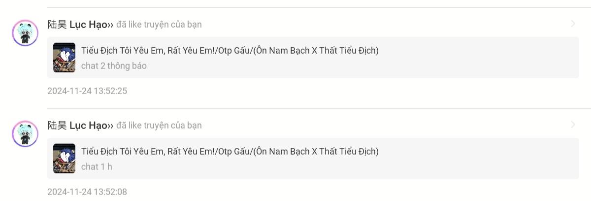
Task: Open story title above 'chat 1 h'
Action: [x=230, y=151]
